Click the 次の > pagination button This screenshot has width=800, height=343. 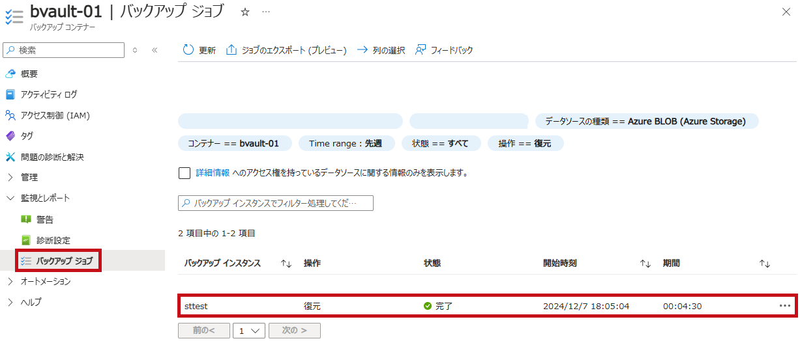click(x=295, y=331)
